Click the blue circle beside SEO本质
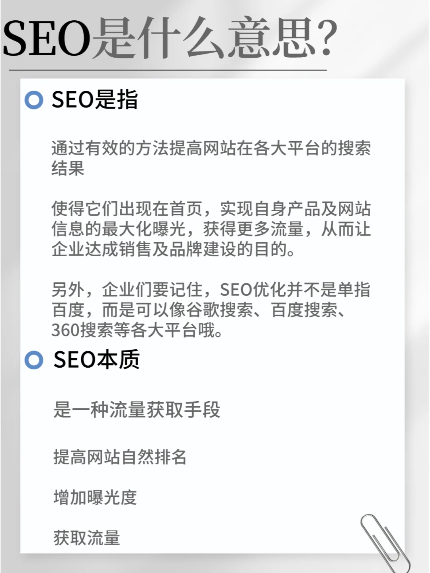Screen dimensions: 430x573 (x=34, y=360)
